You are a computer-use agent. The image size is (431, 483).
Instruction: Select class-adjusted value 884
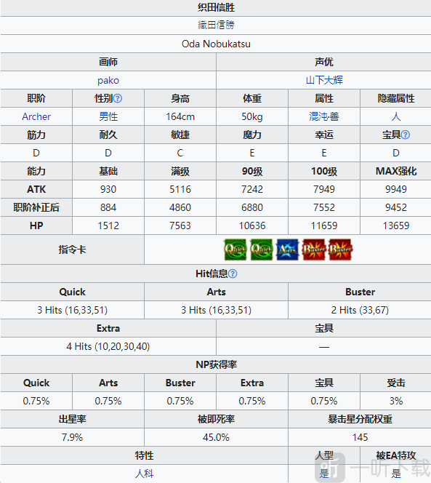[x=108, y=207]
